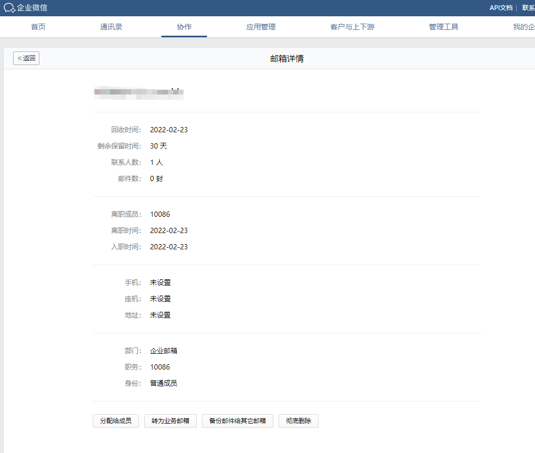
Task: Click the 部门 value 企业邮箱
Action: pyautogui.click(x=164, y=351)
